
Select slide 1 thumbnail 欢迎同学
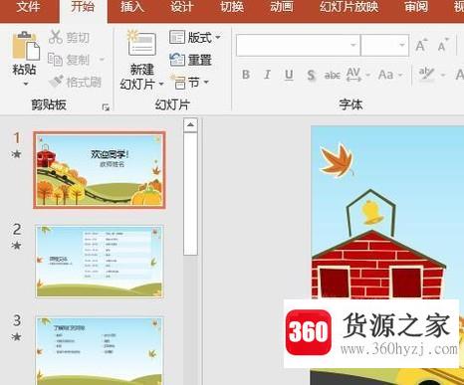100,170
